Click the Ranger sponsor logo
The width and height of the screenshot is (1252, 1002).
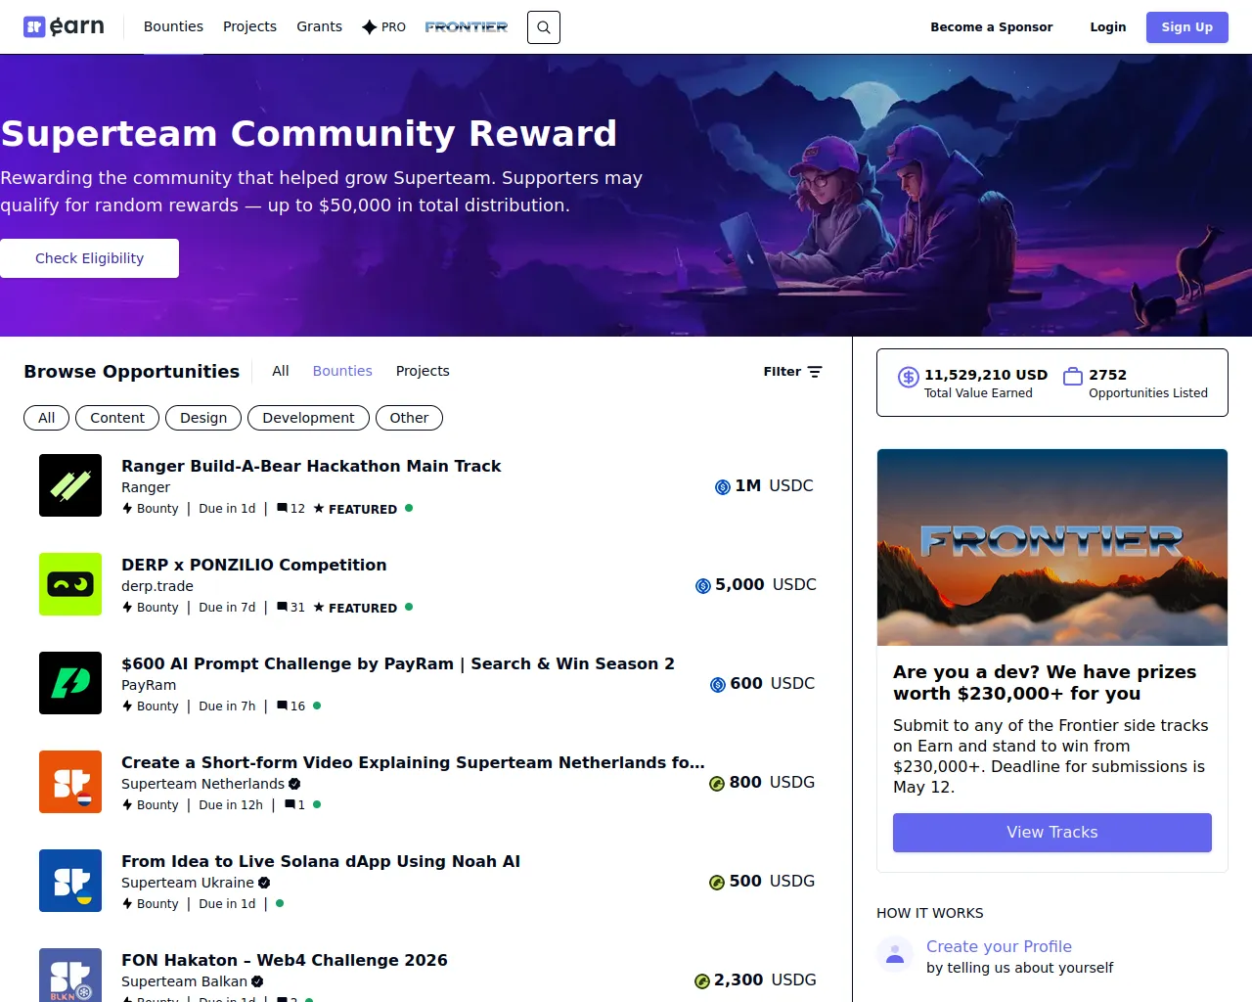(x=70, y=485)
